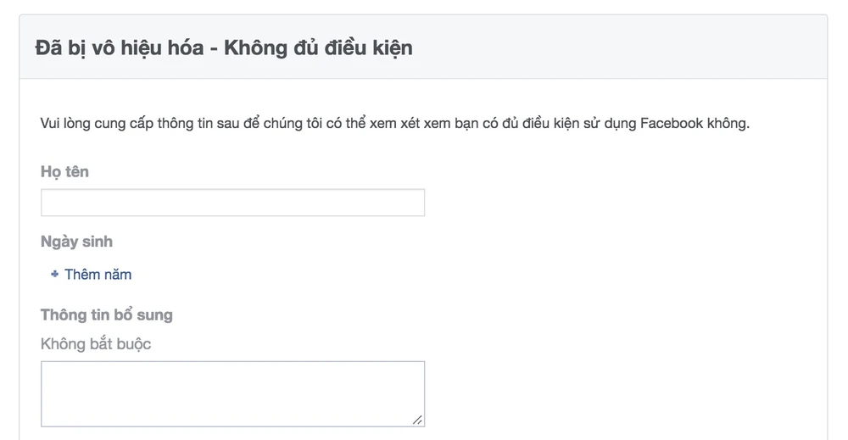Click the 'Đã bị vô hiệu hóa' heading text
Screen dimensions: 848x440
pos(119,47)
